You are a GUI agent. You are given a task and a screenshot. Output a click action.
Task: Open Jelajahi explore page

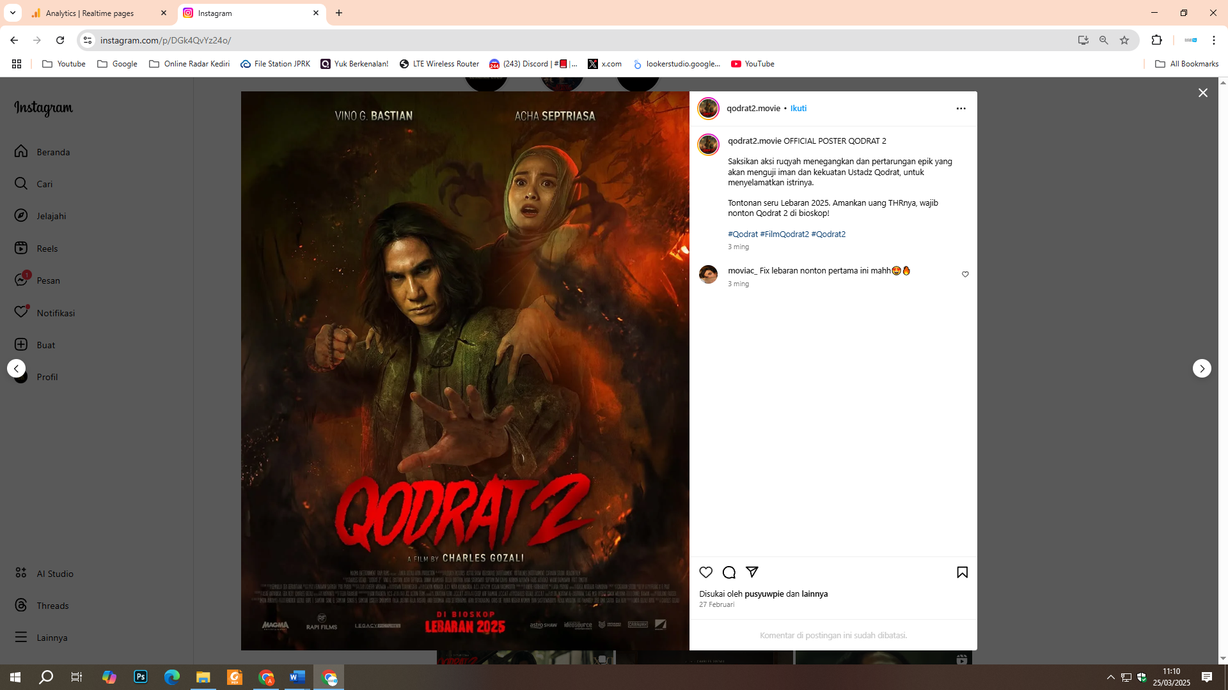tap(40, 216)
